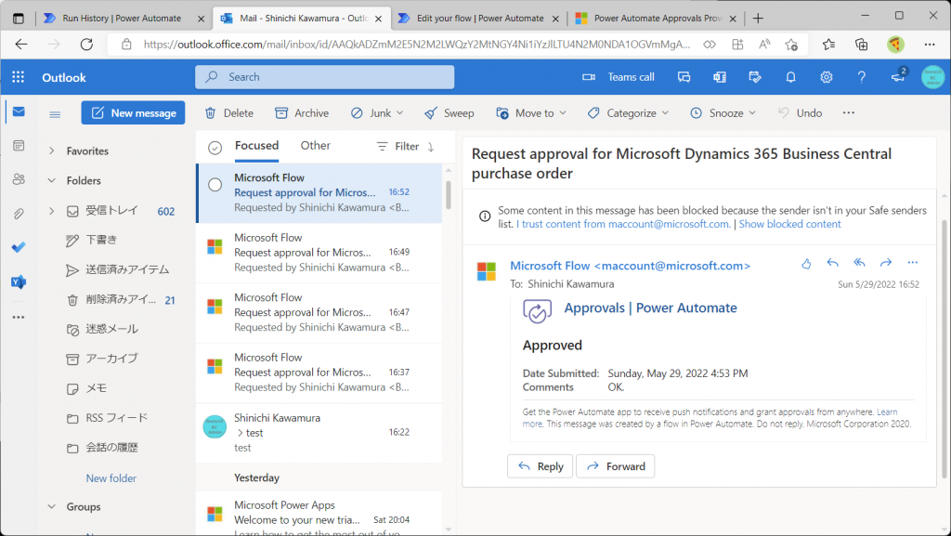Screen dimensions: 951x536
Task: Open the 16:49 Microsoft Flow message
Action: (x=319, y=253)
